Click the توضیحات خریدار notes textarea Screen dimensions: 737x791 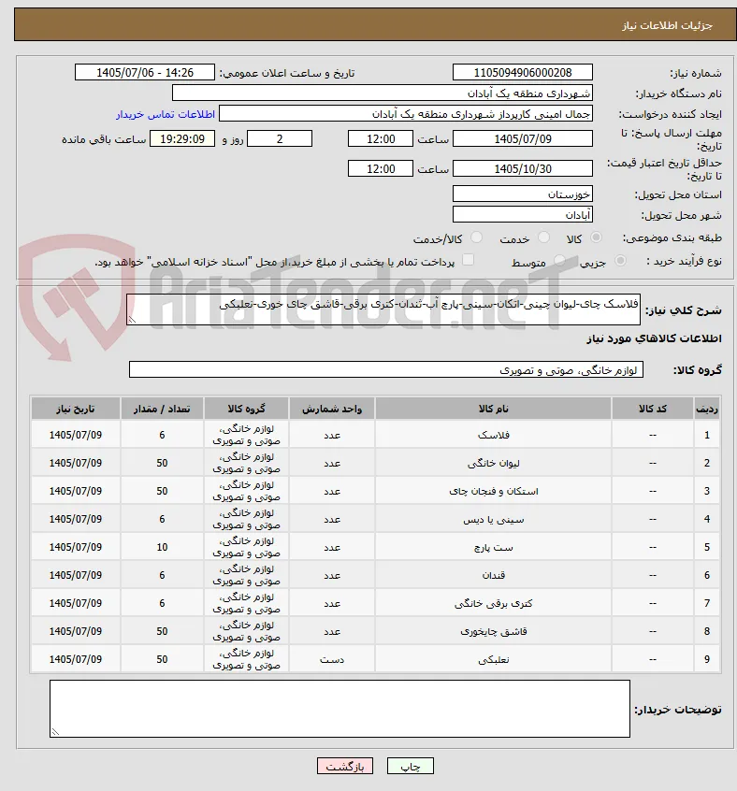pyautogui.click(x=340, y=709)
